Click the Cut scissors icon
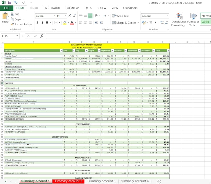Viewport: 211px width, 184px height. 12,14
